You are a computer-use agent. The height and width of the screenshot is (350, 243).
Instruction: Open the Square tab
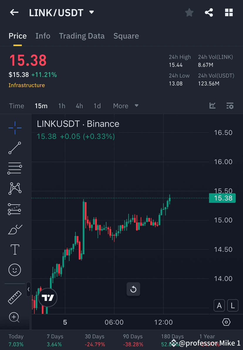(x=126, y=36)
